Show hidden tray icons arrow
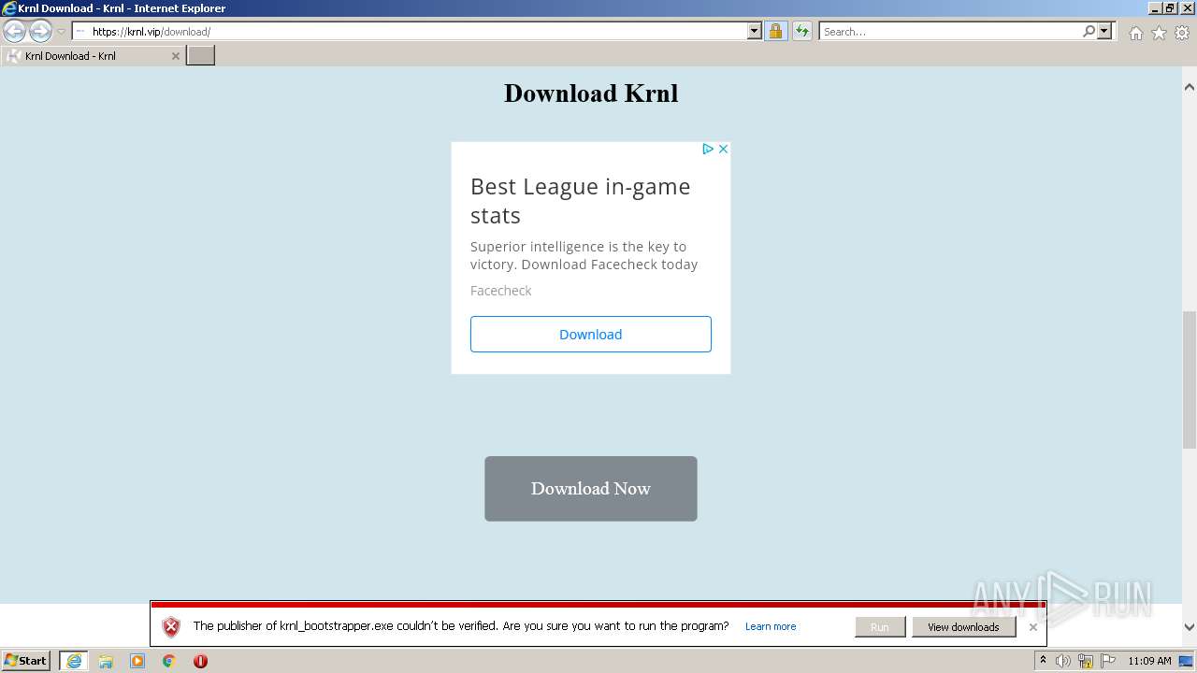Image resolution: width=1197 pixels, height=673 pixels. [x=1043, y=661]
